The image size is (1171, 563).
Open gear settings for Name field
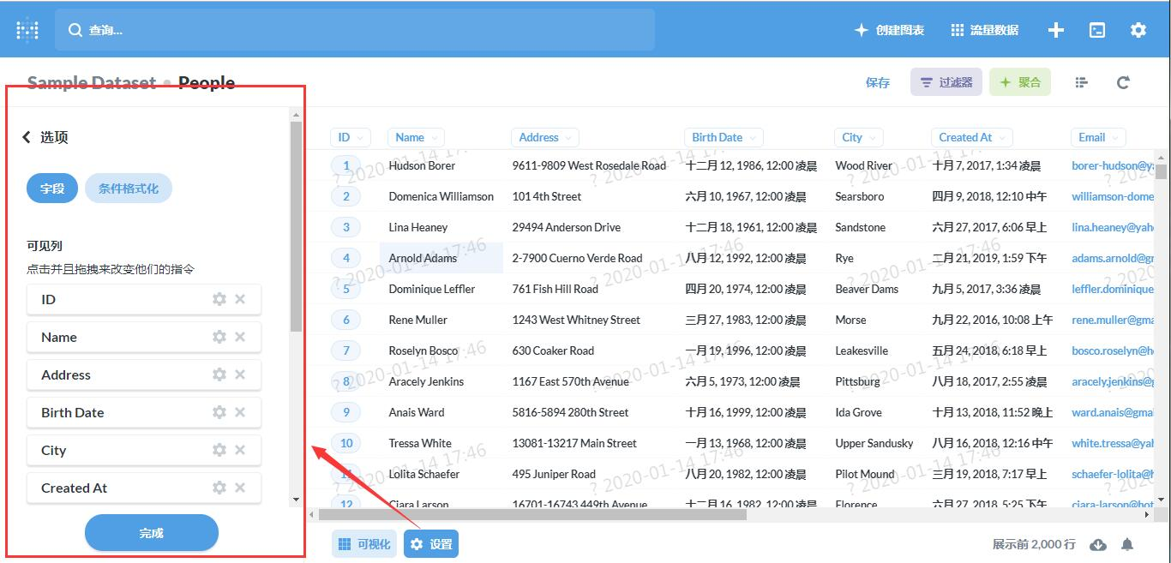coord(219,337)
